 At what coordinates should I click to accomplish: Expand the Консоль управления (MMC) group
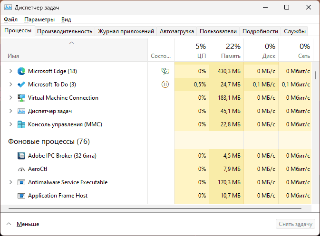10,124
